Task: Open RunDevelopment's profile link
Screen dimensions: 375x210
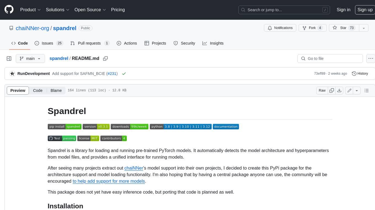Action: pos(34,74)
